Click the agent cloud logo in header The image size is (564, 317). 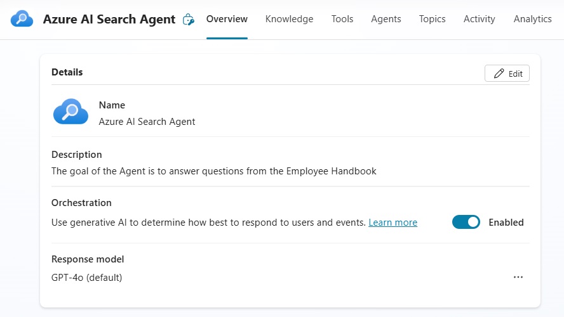[22, 18]
